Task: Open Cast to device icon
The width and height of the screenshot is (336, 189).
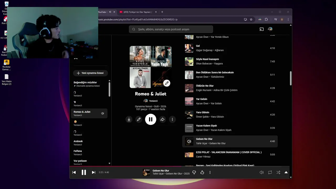Action: [x=261, y=29]
